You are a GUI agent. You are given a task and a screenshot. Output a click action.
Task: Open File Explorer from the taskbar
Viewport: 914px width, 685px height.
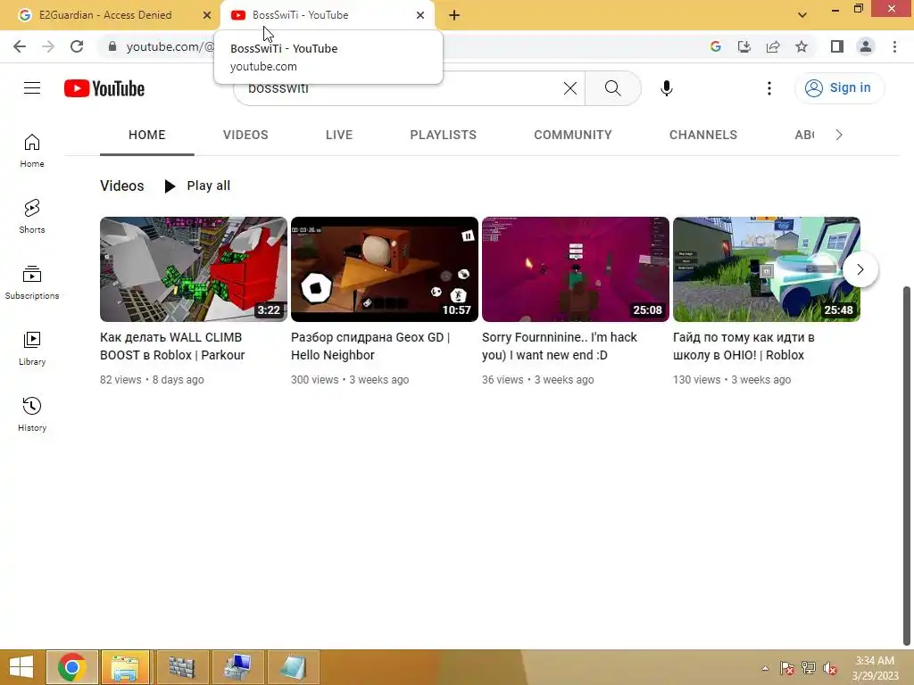point(125,667)
